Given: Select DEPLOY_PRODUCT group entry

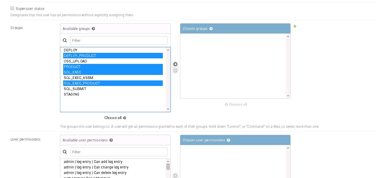Looking at the screenshot, I should pos(113,56).
